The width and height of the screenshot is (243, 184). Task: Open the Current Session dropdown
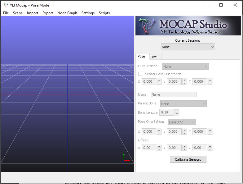click(188, 47)
